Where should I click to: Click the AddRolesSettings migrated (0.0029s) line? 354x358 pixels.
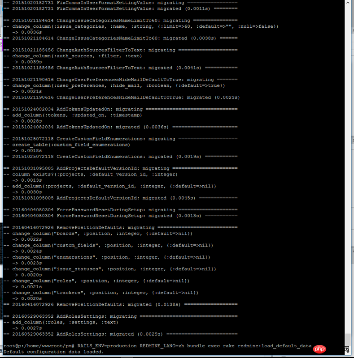pos(121,334)
